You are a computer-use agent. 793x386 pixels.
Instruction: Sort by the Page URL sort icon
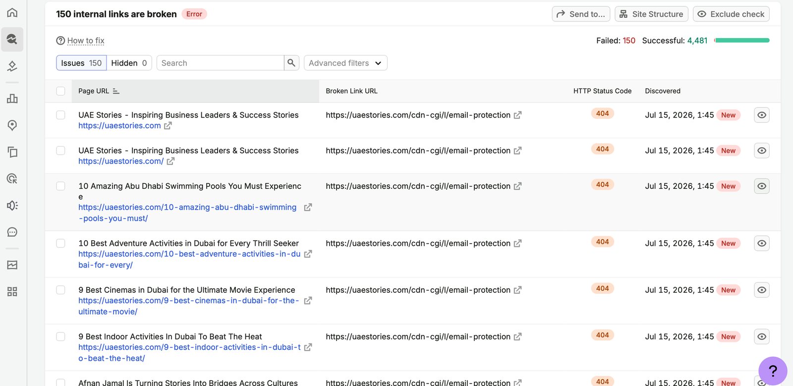(116, 91)
